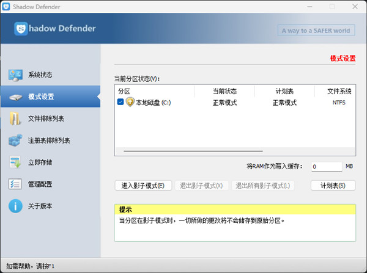Open the 系统状态 page

click(x=51, y=75)
